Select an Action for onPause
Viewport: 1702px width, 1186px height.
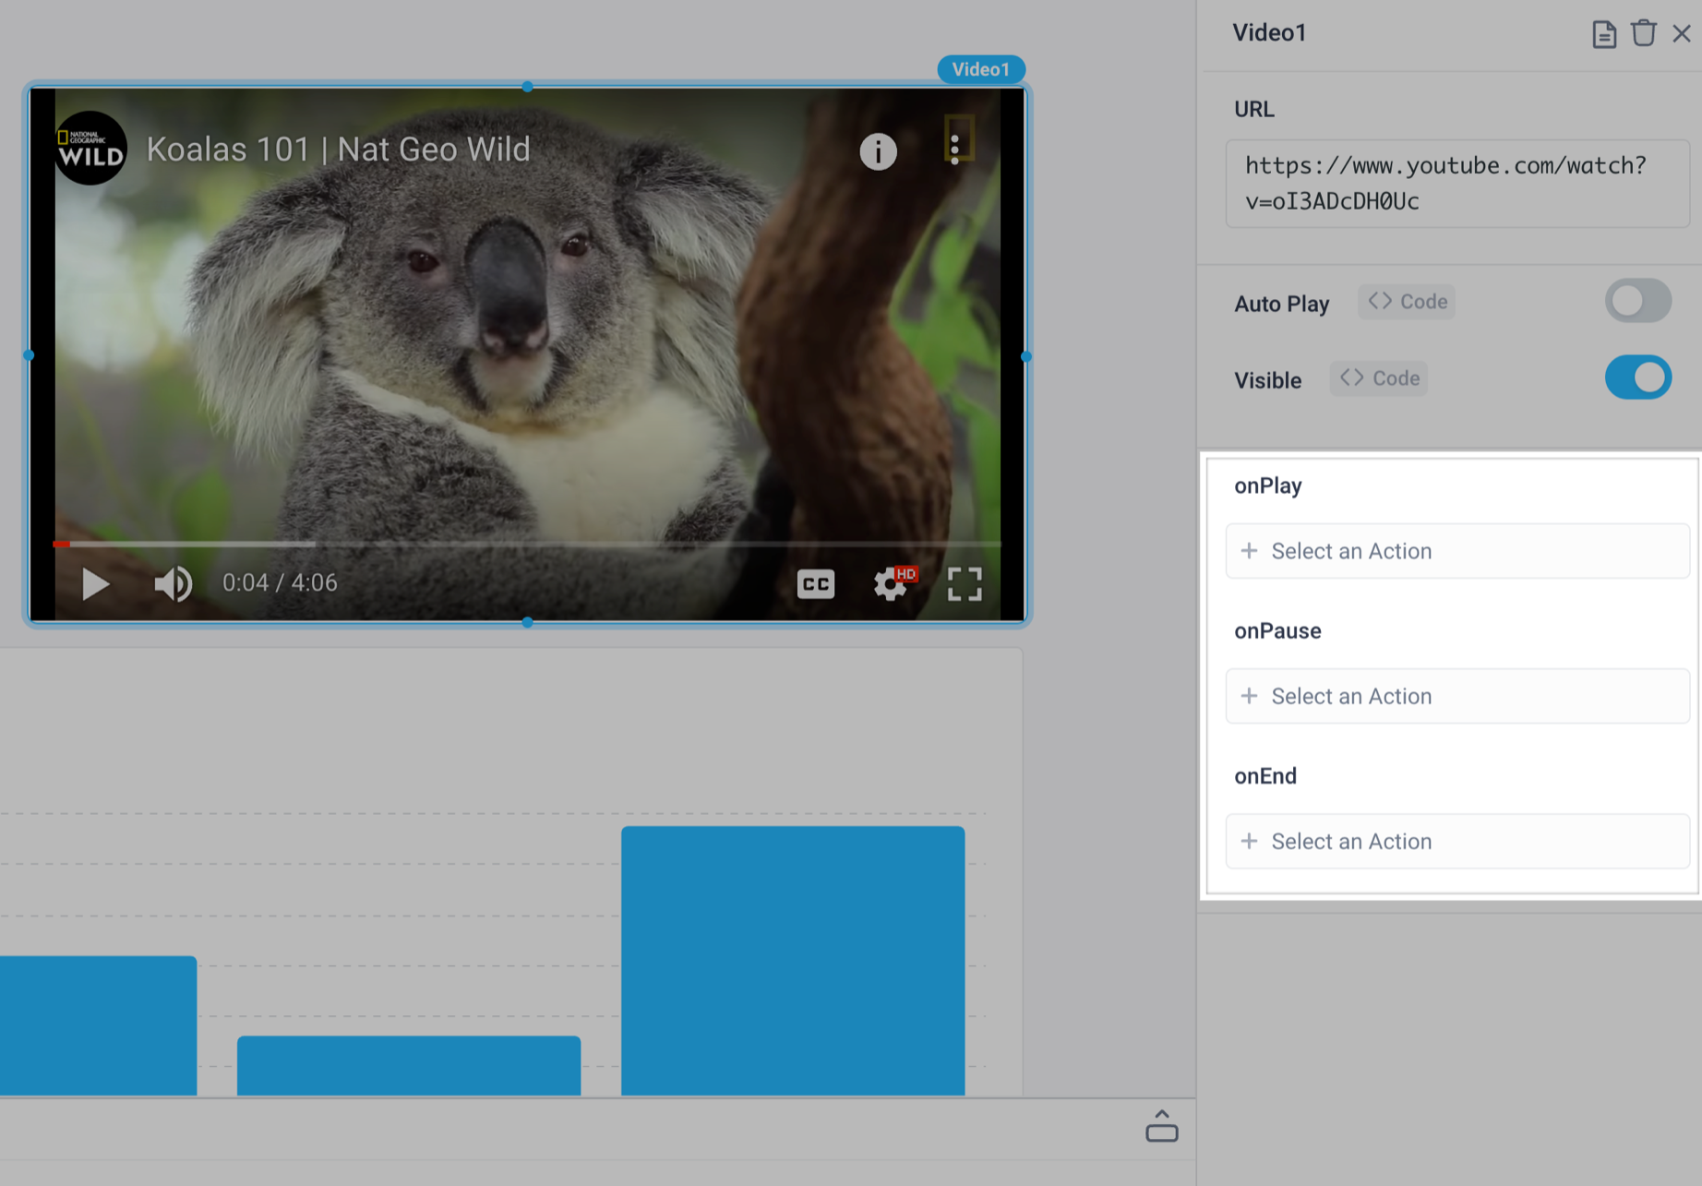point(1456,696)
